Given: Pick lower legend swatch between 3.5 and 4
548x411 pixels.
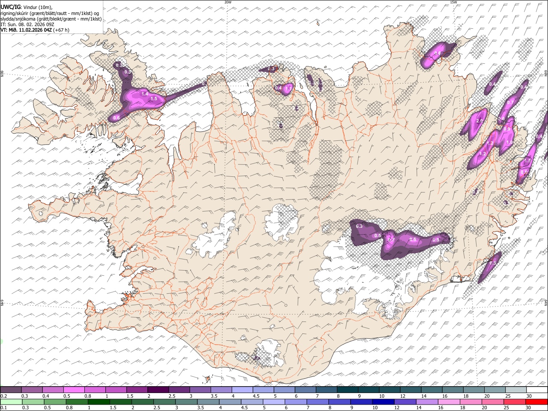Looking at the screenshot, I should pyautogui.click(x=208, y=402).
